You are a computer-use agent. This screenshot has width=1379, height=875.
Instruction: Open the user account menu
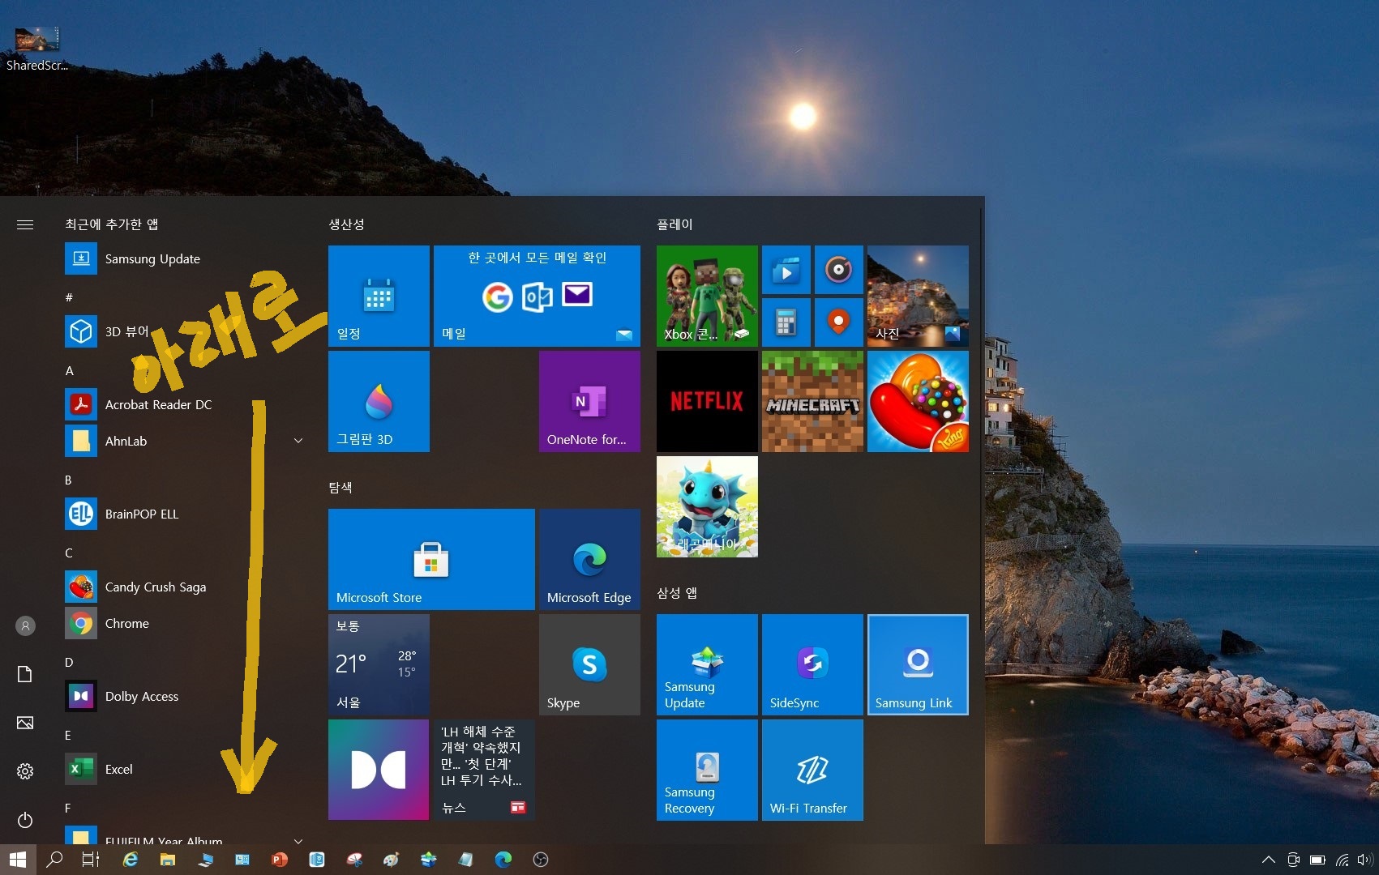pyautogui.click(x=25, y=625)
